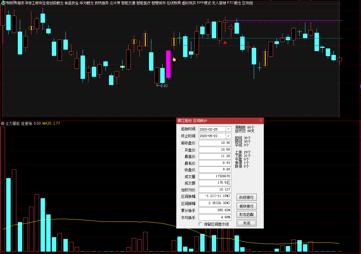Click the red up-triangle signal marker
The width and height of the screenshot is (361, 254).
[225, 42]
